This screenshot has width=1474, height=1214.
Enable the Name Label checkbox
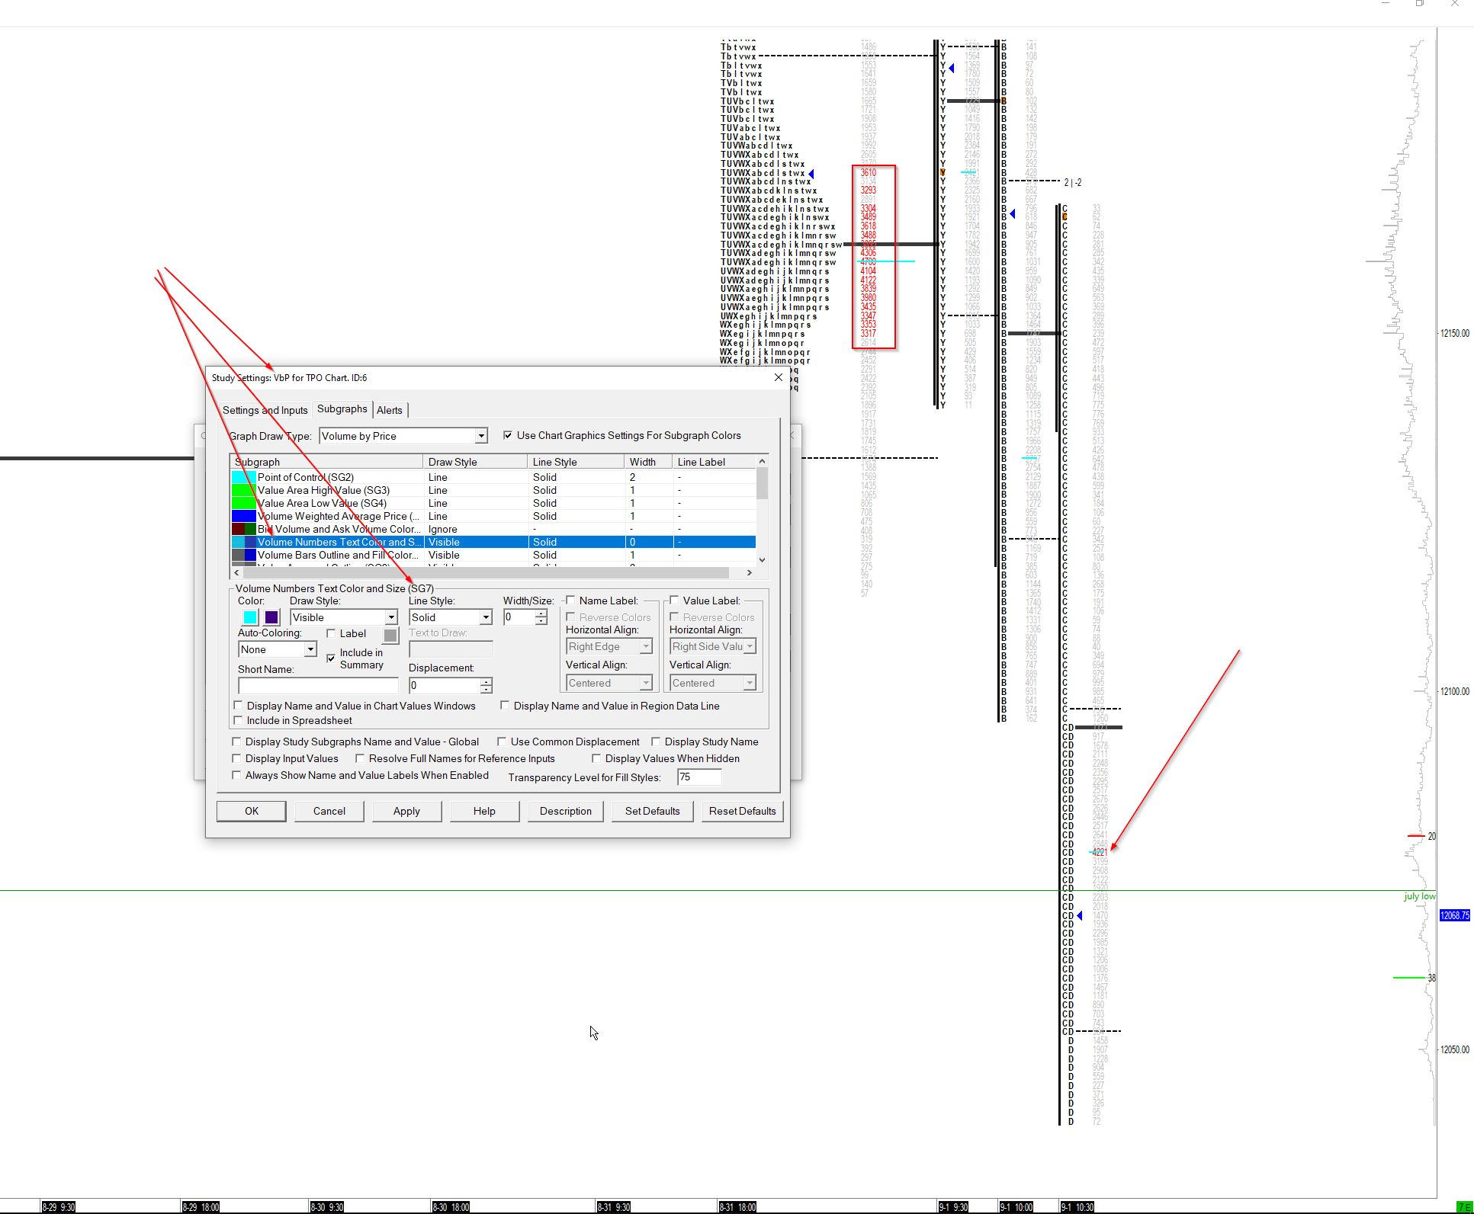click(x=570, y=601)
